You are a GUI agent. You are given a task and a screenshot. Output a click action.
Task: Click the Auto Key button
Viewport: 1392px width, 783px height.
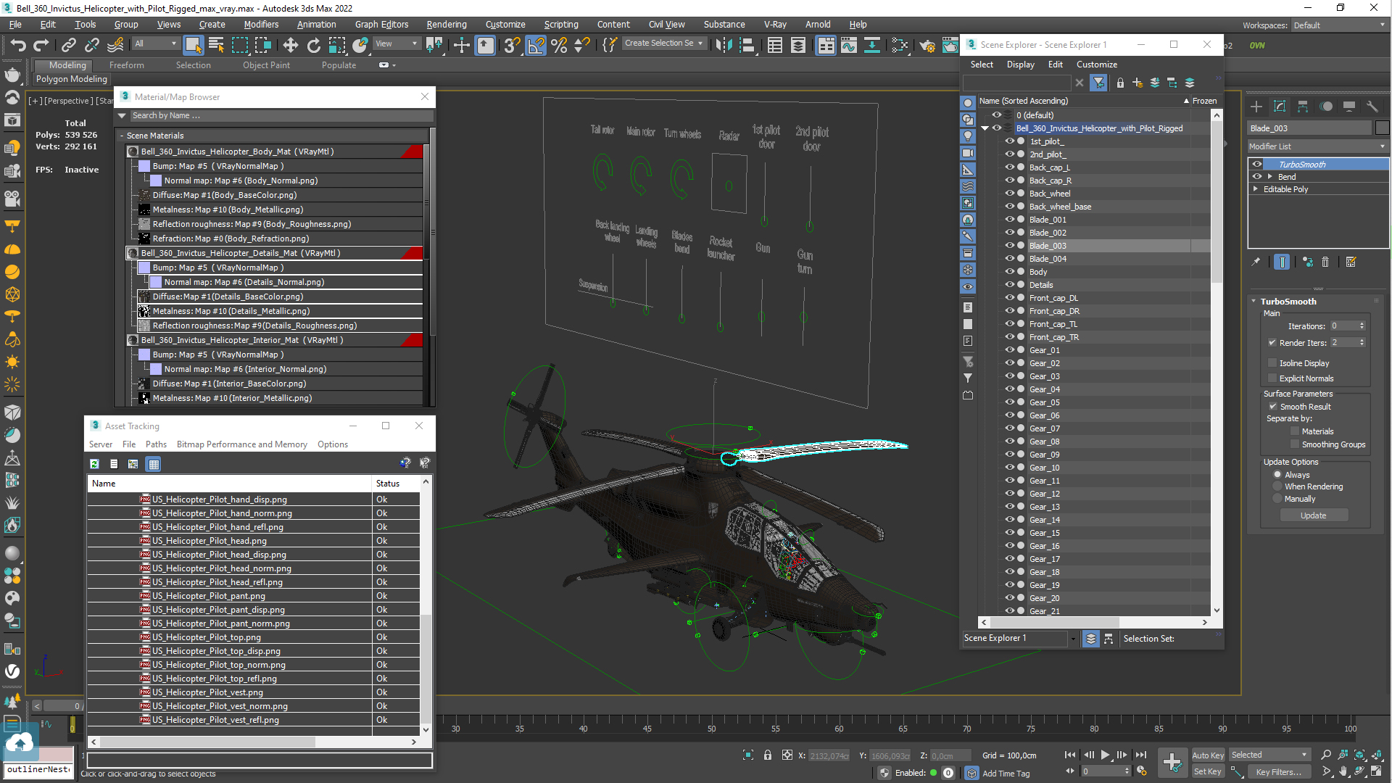click(x=1207, y=755)
